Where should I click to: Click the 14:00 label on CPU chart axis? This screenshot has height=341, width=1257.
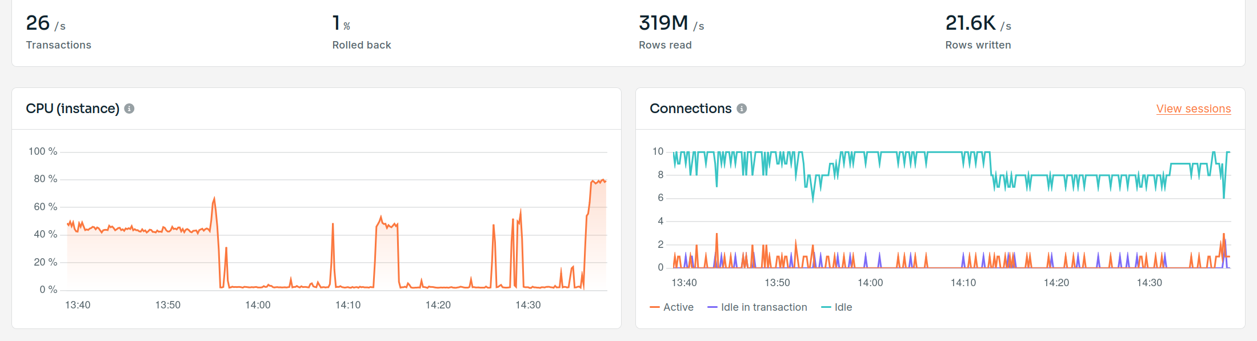pos(258,305)
